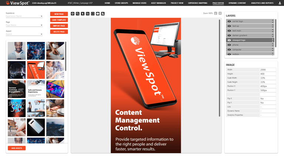
Task: Toggle visibility of viewspot logo layer
Action: click(x=229, y=40)
